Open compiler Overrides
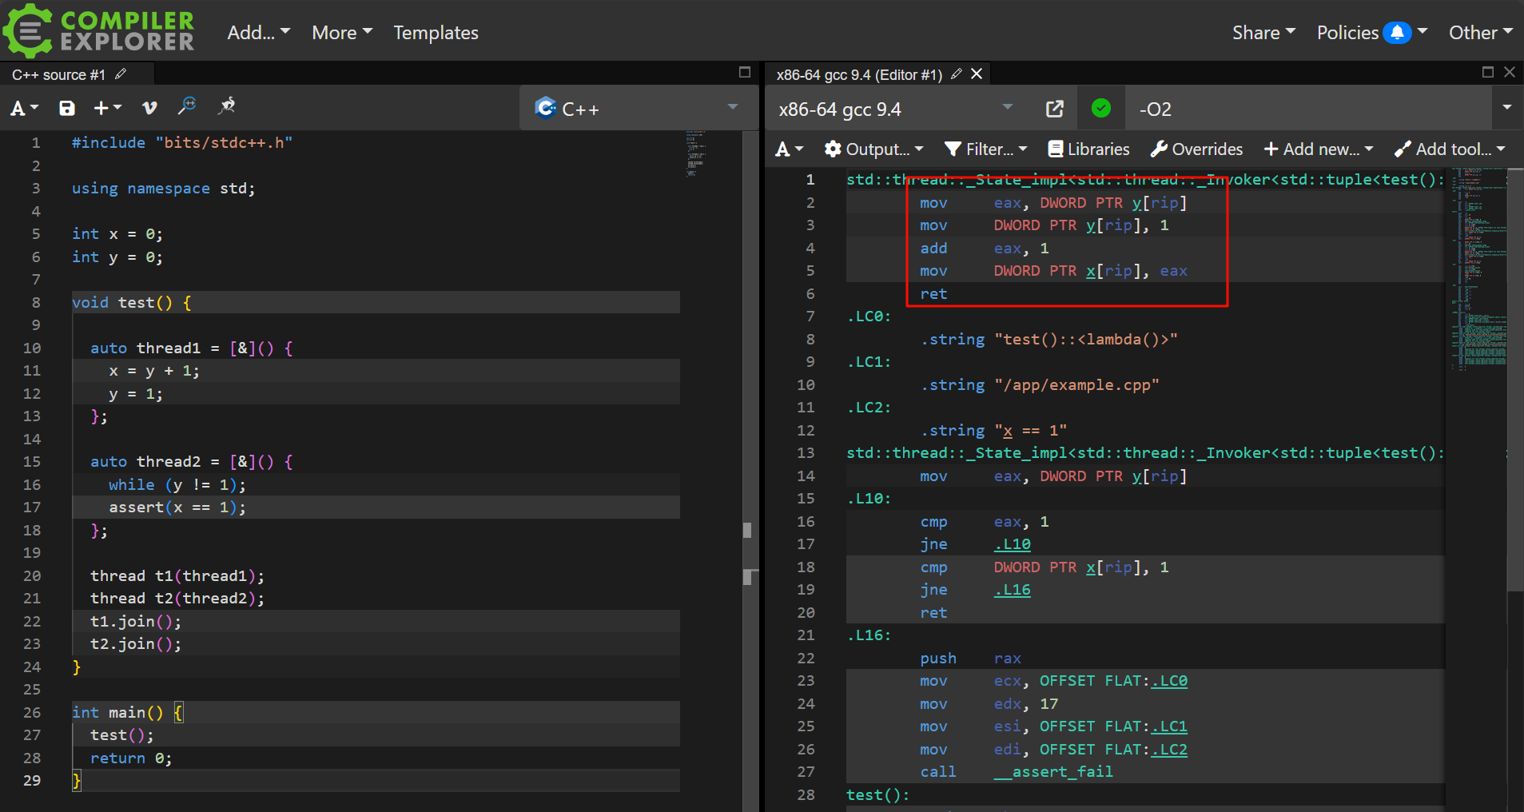 [1196, 149]
